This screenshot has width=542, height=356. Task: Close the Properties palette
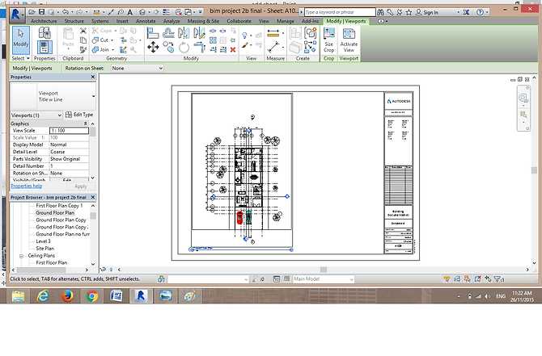tap(93, 77)
